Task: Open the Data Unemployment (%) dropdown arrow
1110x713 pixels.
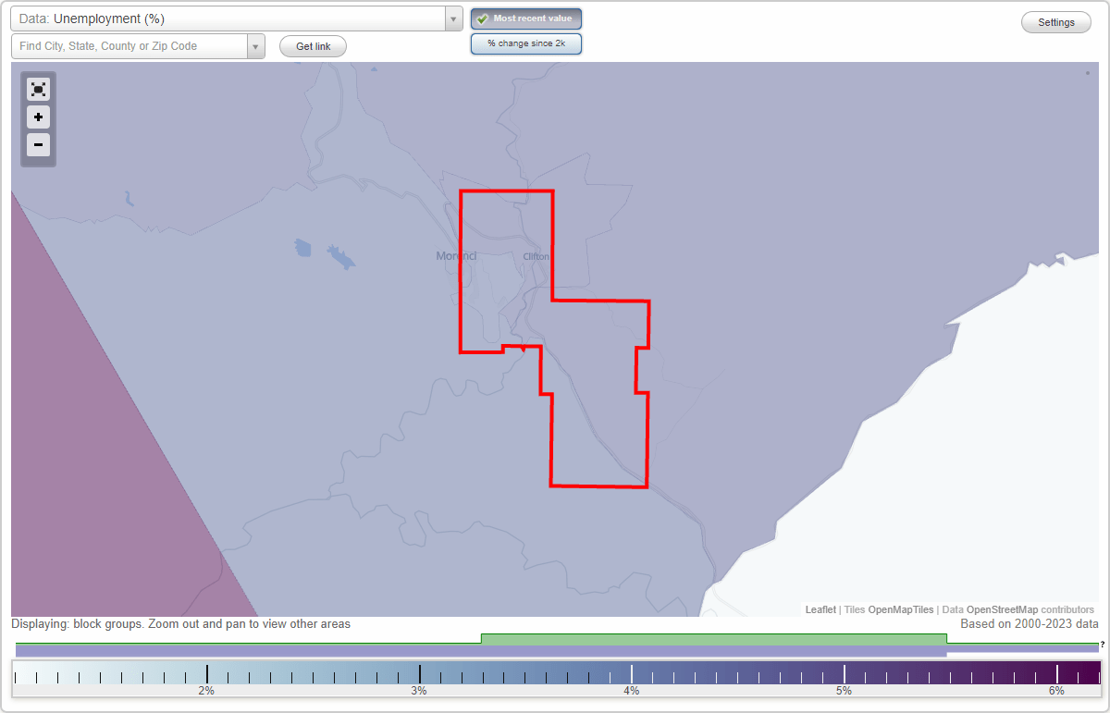Action: (x=453, y=18)
